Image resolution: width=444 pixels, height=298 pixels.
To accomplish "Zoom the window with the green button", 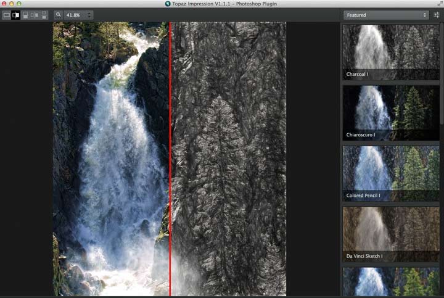I will pos(18,4).
